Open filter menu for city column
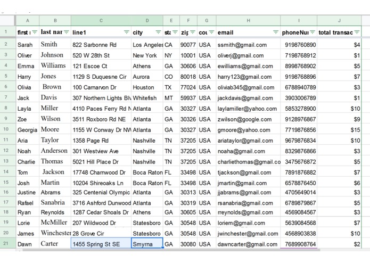370x263 pixels. click(x=158, y=32)
